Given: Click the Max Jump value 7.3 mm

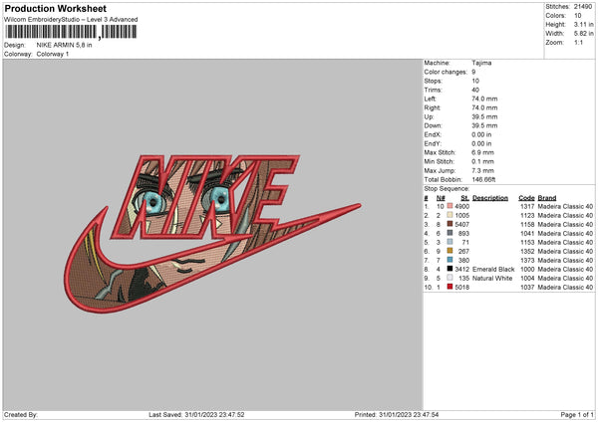Looking at the screenshot, I should point(482,170).
